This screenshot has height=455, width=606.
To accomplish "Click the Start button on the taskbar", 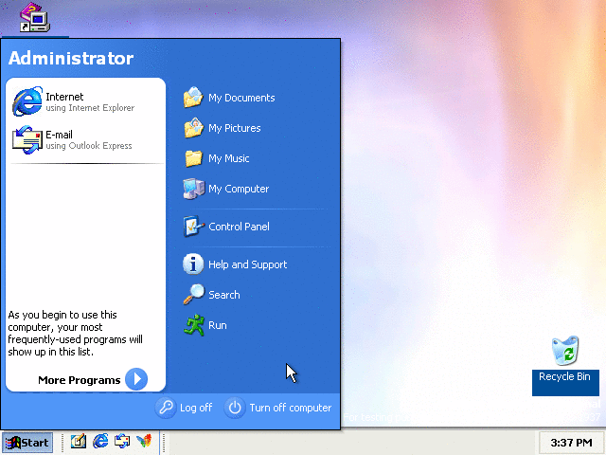I will [27, 443].
